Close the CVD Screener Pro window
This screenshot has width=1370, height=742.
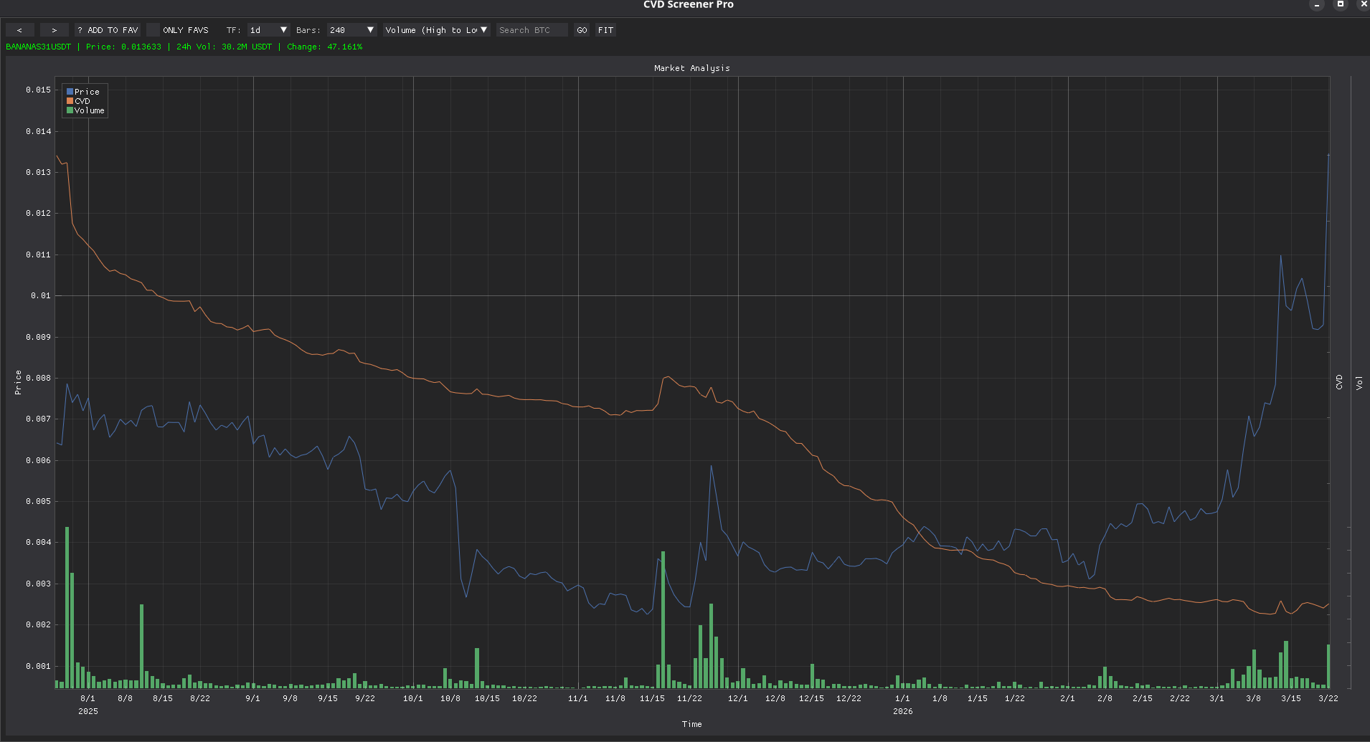click(x=1363, y=5)
